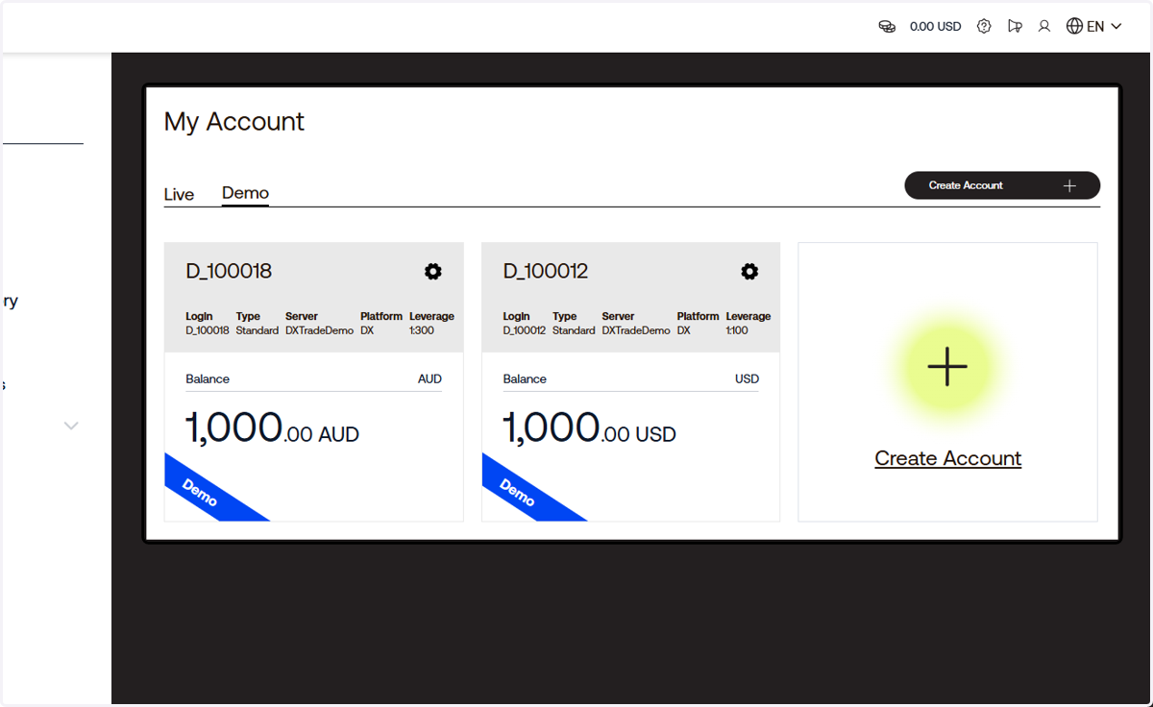
Task: Click the 1,000.00 AUD balance amount
Action: point(272,428)
